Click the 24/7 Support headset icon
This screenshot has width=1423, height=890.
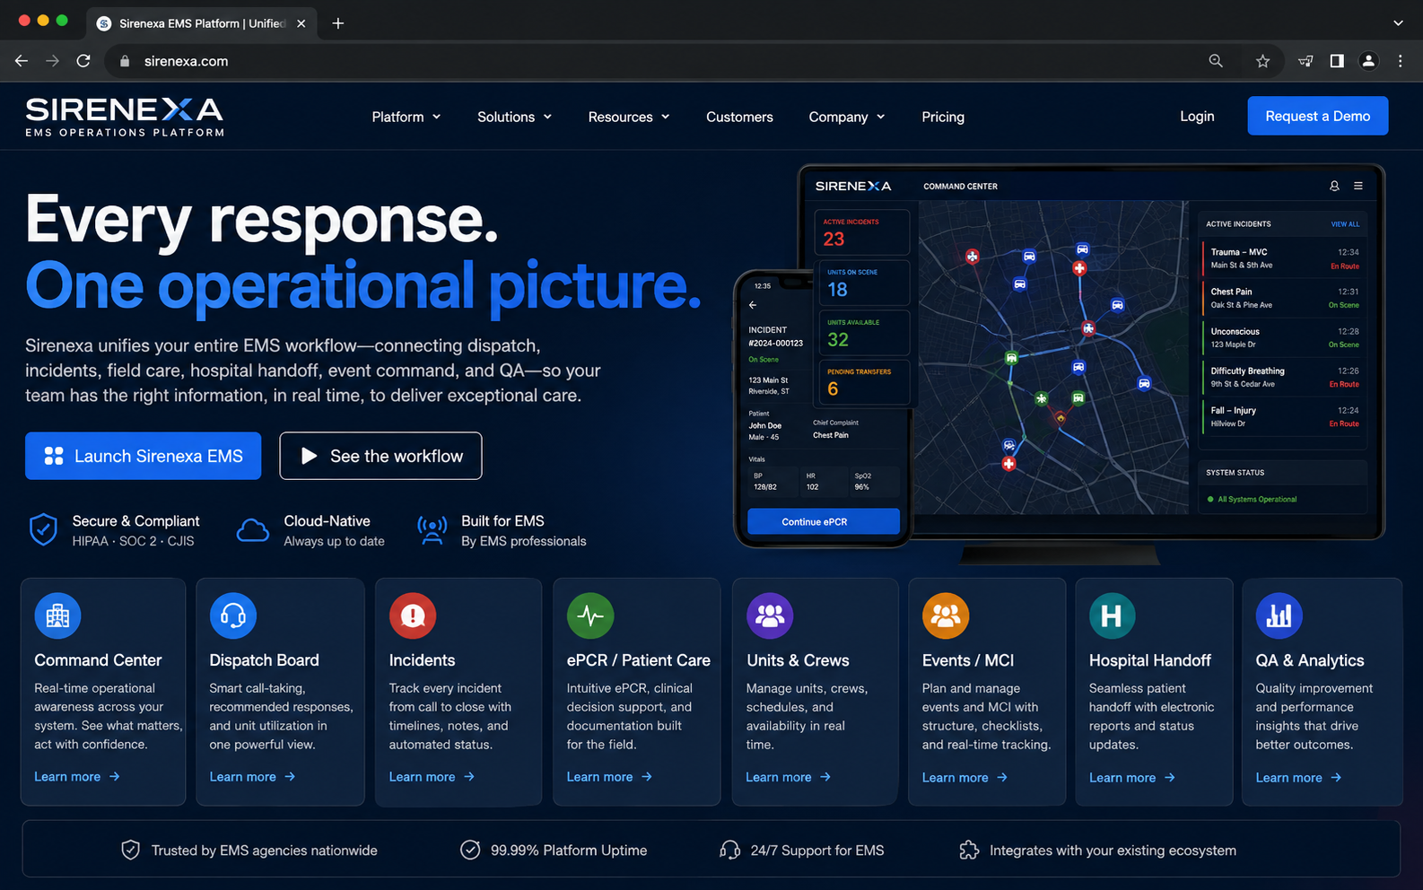click(x=729, y=850)
